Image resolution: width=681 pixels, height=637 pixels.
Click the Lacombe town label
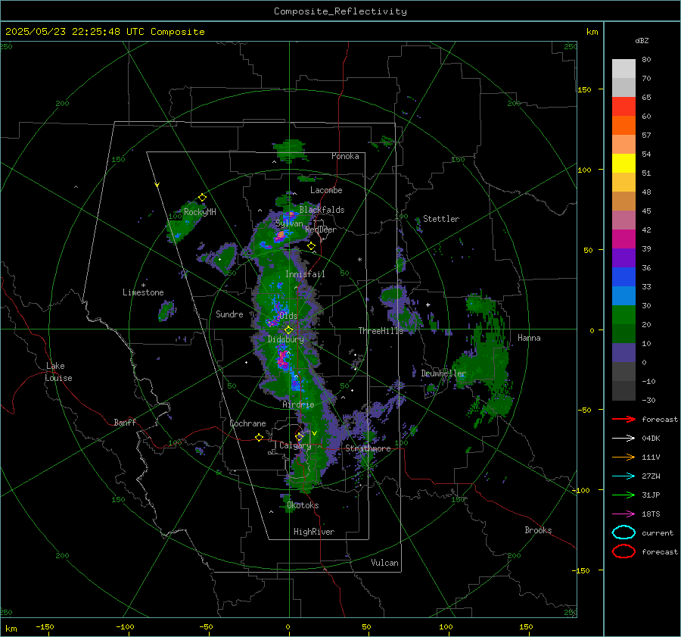[326, 190]
